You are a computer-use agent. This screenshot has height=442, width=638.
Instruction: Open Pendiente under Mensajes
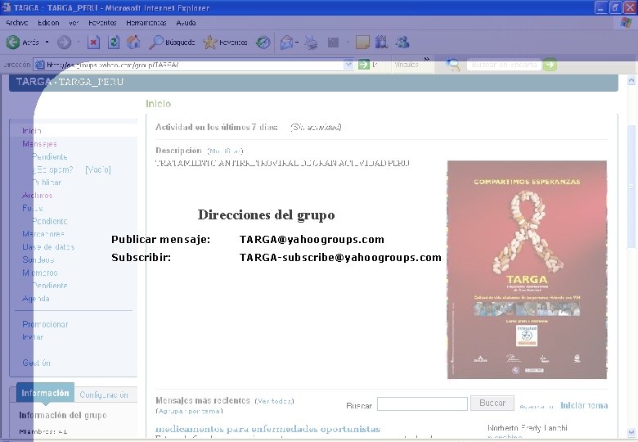(50, 156)
